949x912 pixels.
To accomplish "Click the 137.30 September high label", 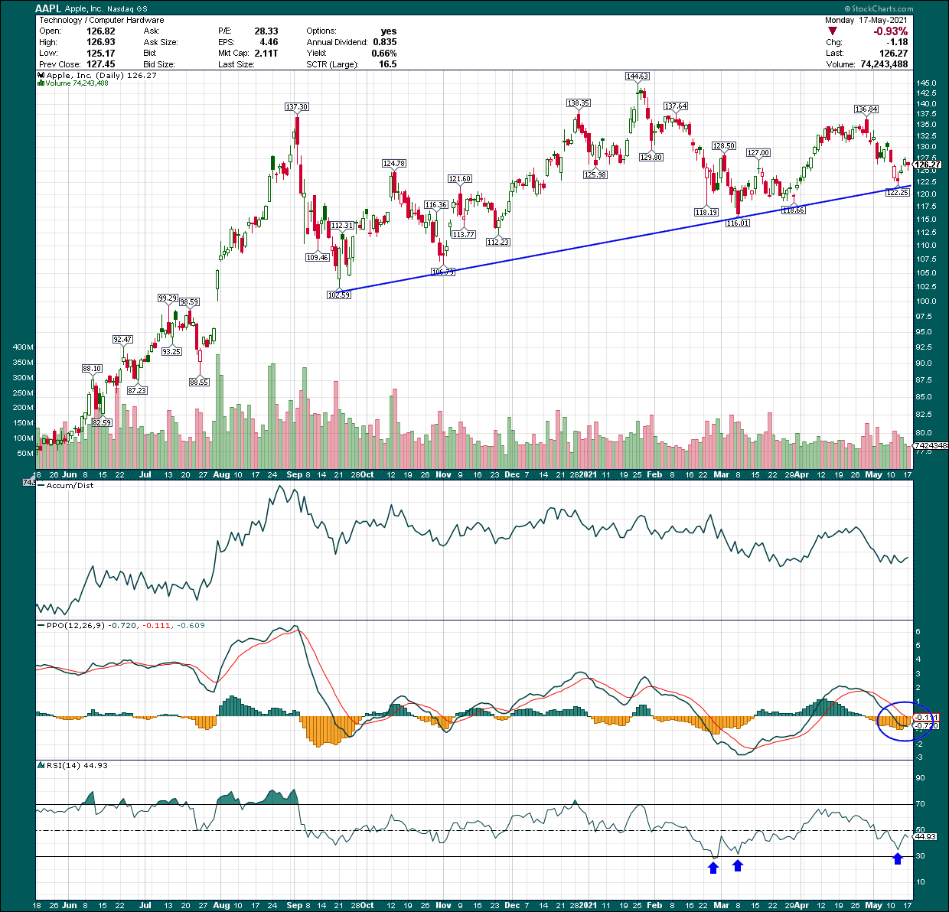I will (x=297, y=106).
